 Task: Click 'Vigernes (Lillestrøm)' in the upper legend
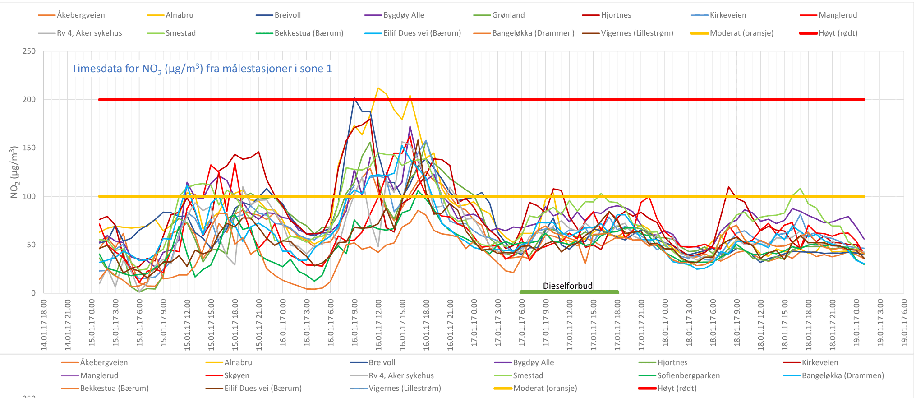[637, 33]
